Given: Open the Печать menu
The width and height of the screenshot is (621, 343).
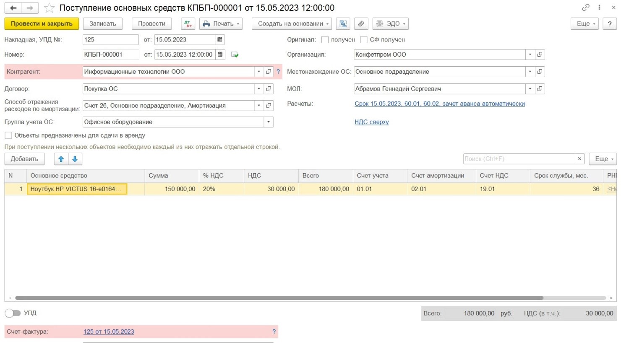Looking at the screenshot, I should (x=221, y=24).
